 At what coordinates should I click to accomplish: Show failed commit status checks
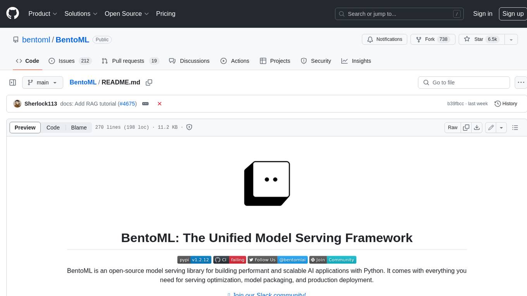click(x=159, y=104)
